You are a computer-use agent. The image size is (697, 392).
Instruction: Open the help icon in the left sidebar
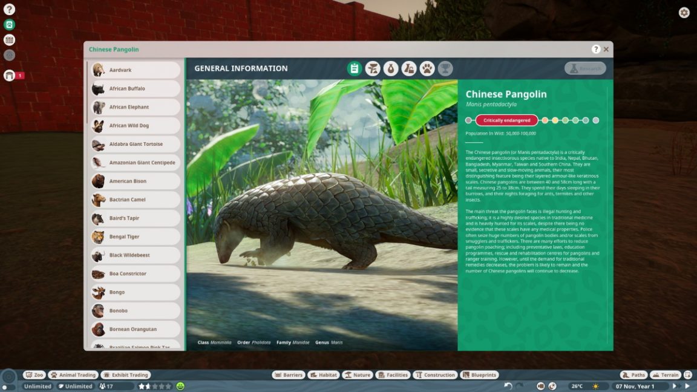click(9, 9)
